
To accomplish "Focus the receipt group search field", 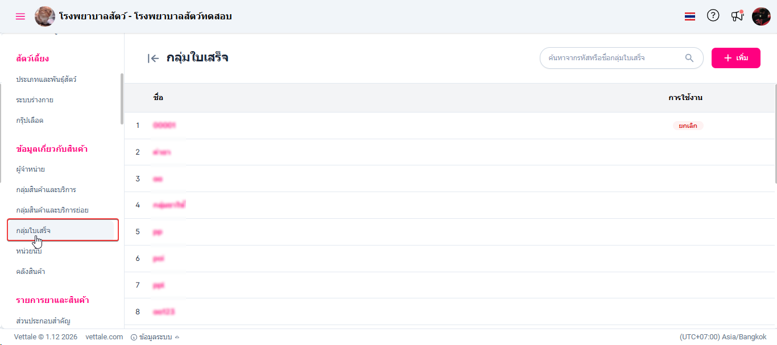I will pos(611,58).
